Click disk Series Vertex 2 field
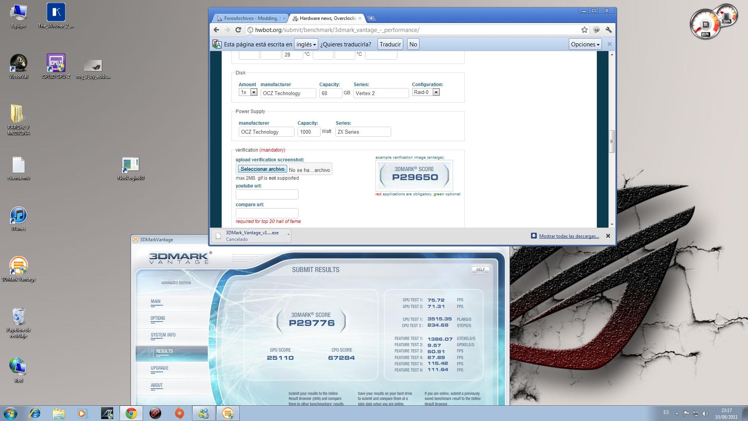The width and height of the screenshot is (748, 421). click(x=381, y=93)
